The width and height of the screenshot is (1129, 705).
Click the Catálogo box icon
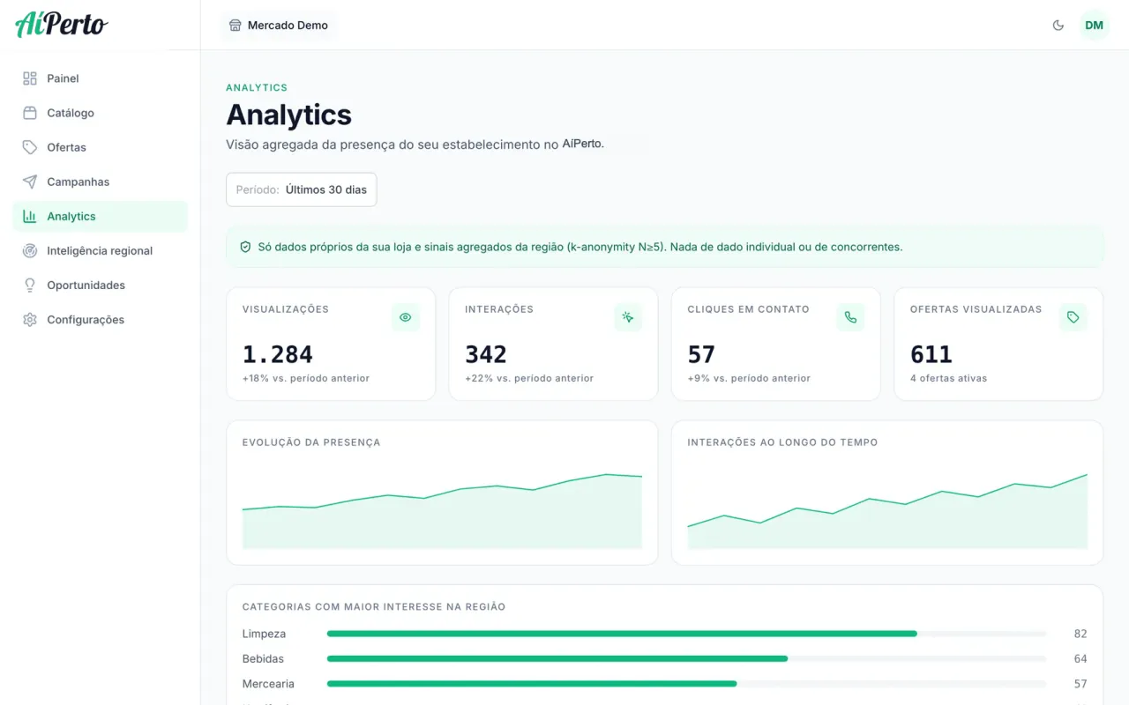click(x=30, y=113)
